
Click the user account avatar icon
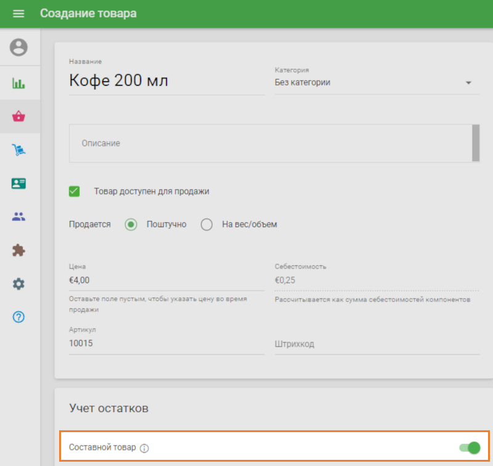(x=19, y=47)
